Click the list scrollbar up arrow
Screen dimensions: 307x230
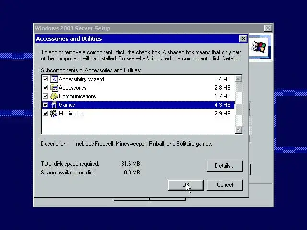pos(238,79)
